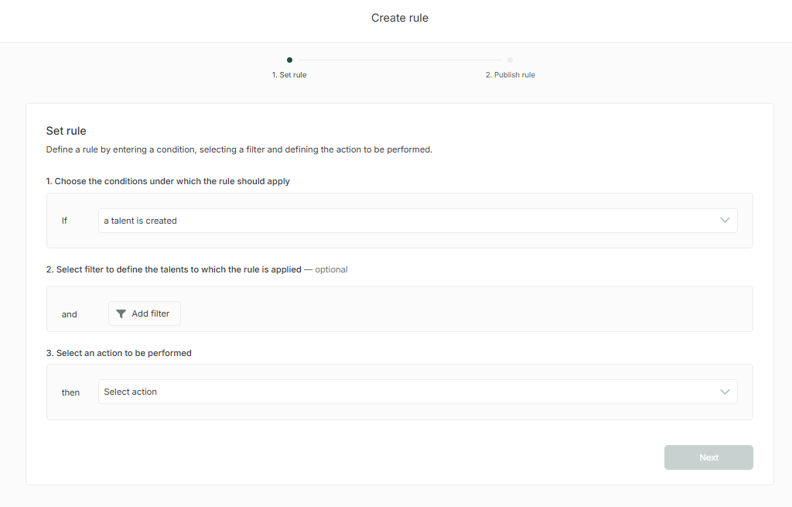The height and width of the screenshot is (507, 792).
Task: Go to the '1. Set rule' step label
Action: [289, 75]
